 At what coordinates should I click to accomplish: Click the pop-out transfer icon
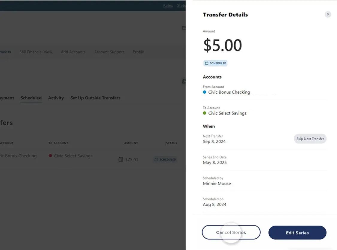(184, 81)
